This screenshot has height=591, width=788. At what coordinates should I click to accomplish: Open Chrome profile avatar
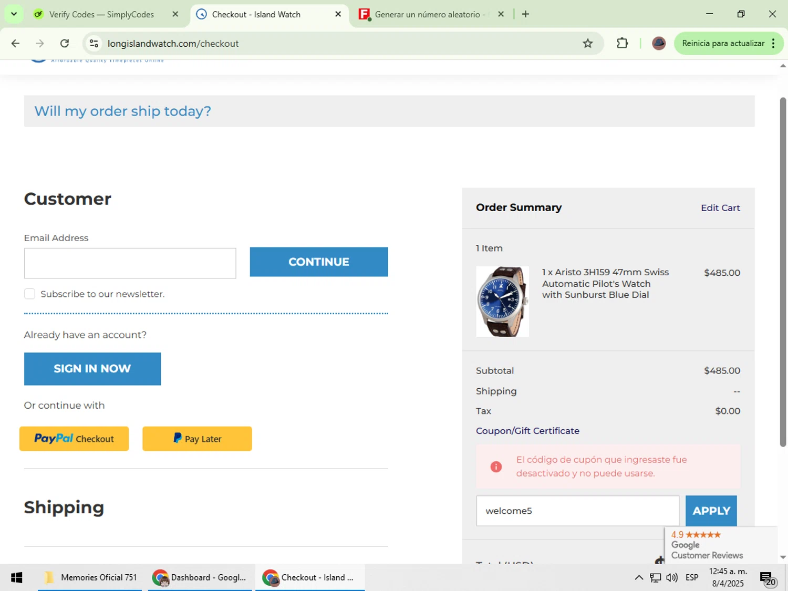pyautogui.click(x=659, y=44)
